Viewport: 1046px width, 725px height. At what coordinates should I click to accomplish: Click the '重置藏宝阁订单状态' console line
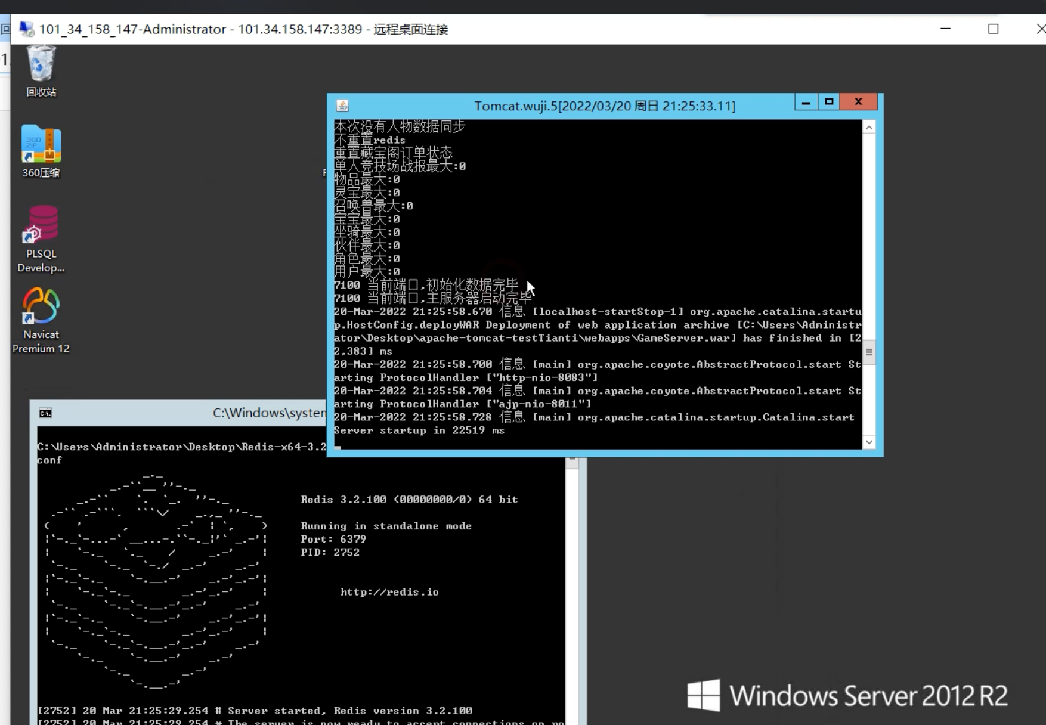[x=393, y=153]
